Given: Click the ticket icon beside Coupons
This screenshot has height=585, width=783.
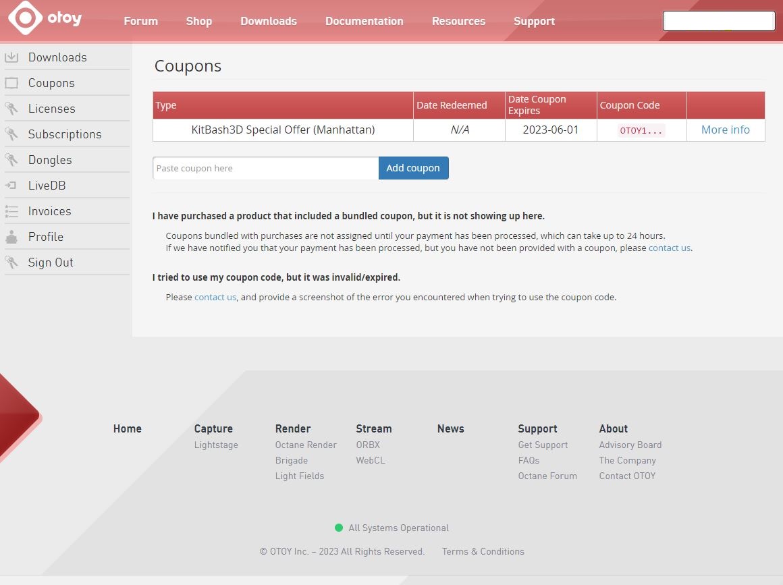Looking at the screenshot, I should pyautogui.click(x=11, y=83).
